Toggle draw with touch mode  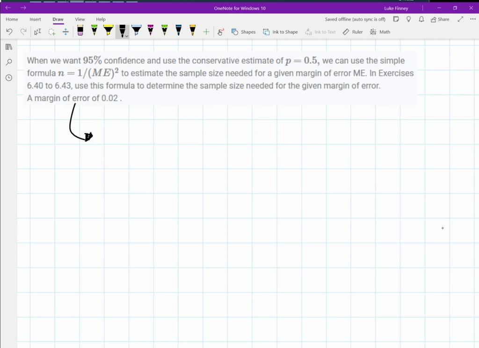(x=221, y=32)
